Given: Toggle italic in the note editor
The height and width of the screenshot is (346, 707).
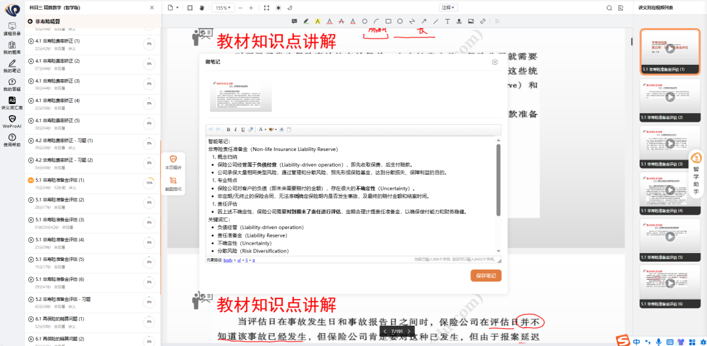Looking at the screenshot, I should click(235, 130).
